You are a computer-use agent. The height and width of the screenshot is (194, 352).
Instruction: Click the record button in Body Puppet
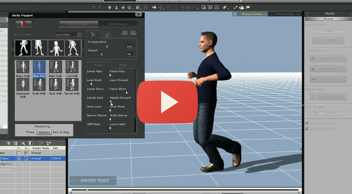(x=24, y=24)
